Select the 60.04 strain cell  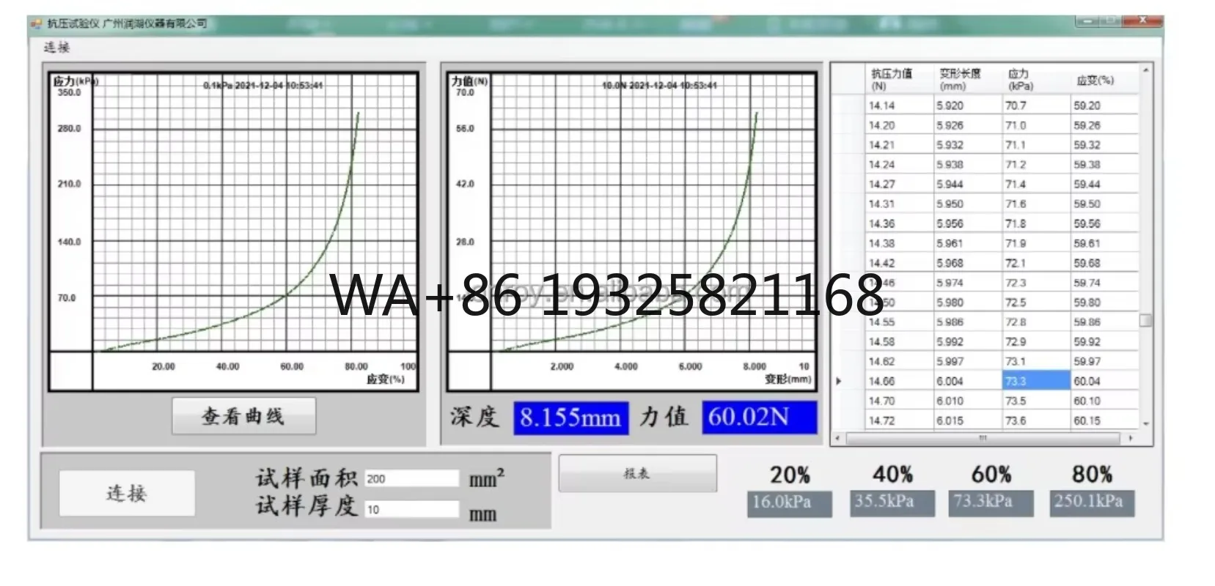[x=1104, y=381]
